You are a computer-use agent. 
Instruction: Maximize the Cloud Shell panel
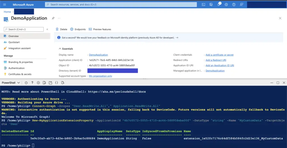click(278, 83)
